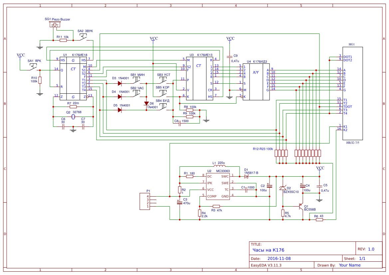Click the R7 22m resistor
This screenshot has height=275, width=389.
coord(73,107)
